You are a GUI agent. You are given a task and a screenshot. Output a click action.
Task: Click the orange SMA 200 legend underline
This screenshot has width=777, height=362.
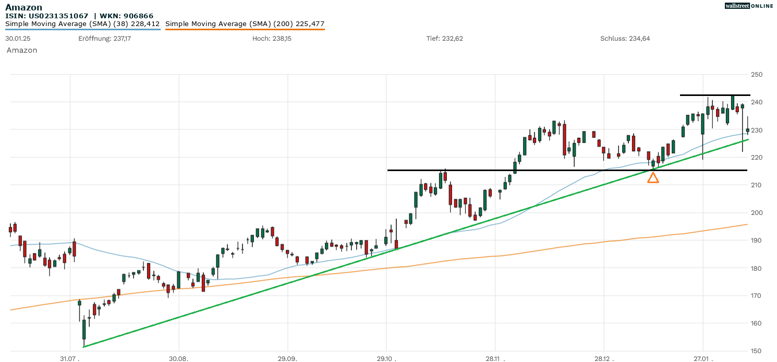(245, 30)
